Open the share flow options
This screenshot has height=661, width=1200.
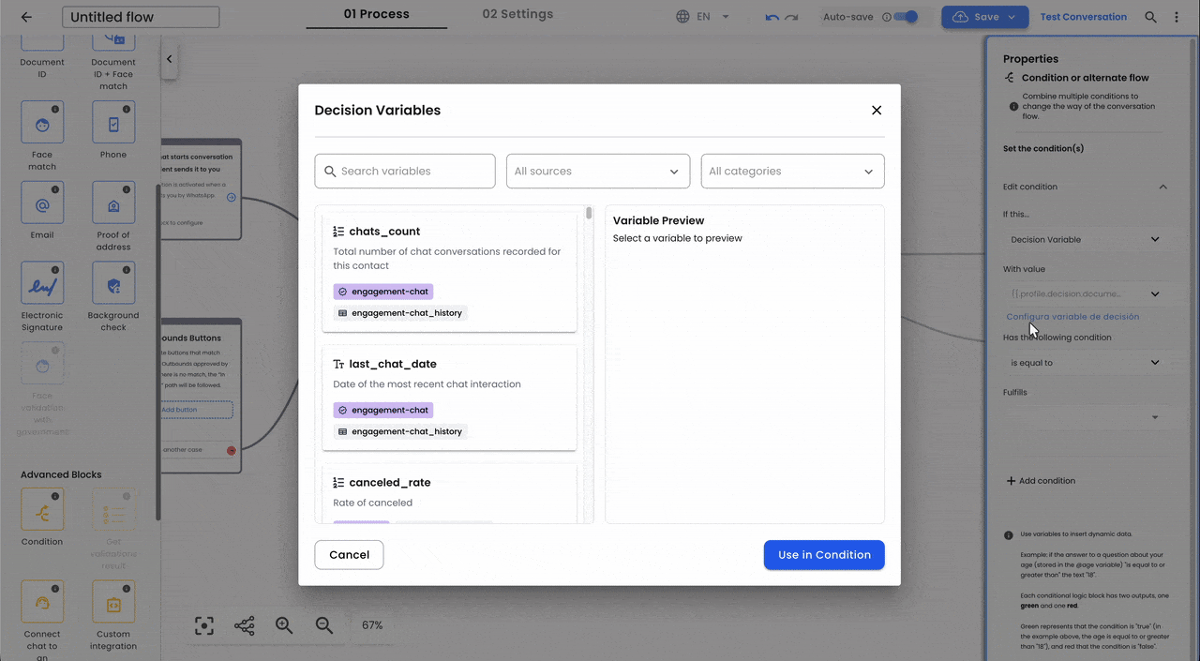pos(244,624)
